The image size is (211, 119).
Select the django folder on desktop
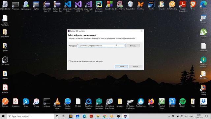(x=5, y=75)
